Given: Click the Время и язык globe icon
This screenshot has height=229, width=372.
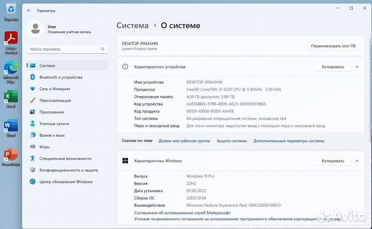Looking at the screenshot, I should (33, 135).
